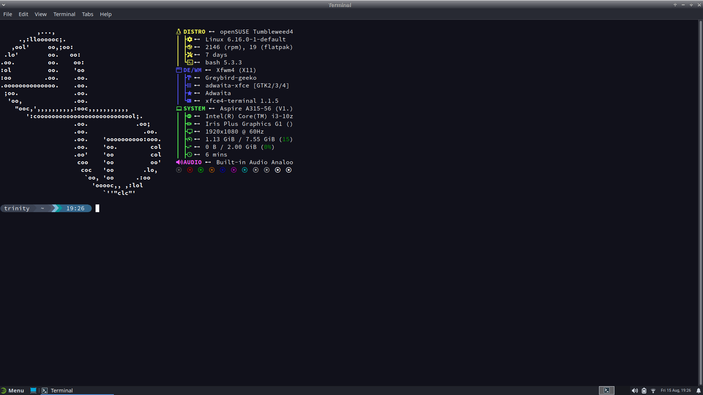The height and width of the screenshot is (395, 703).
Task: Click the date and time clock
Action: [x=676, y=391]
